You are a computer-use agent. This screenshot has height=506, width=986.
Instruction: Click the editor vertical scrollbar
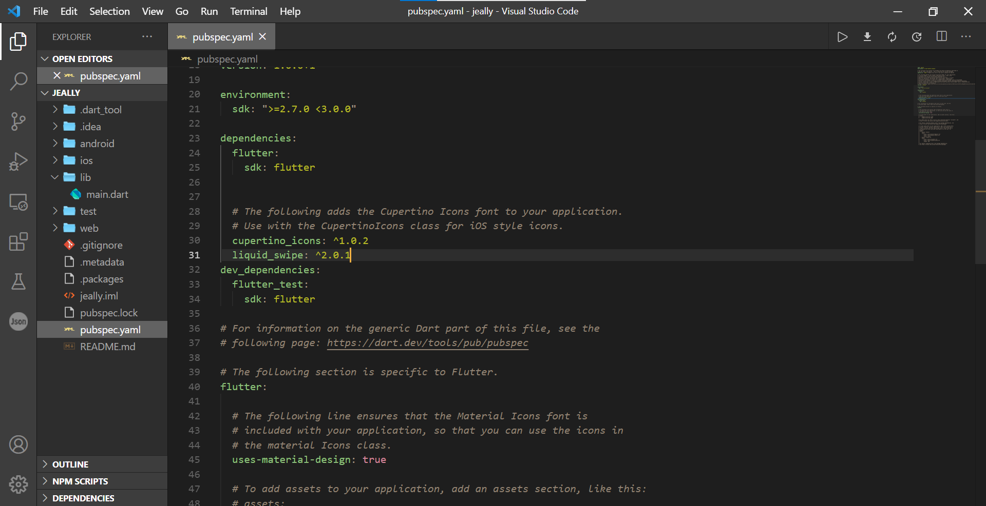point(980,201)
